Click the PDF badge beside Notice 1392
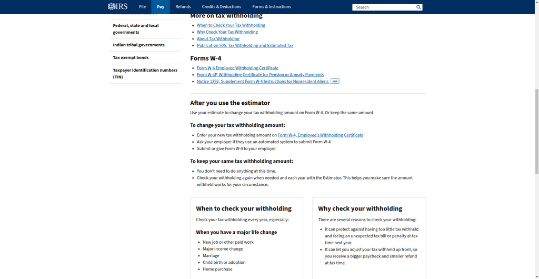Screen dimensions: 539x279 tap(335, 82)
